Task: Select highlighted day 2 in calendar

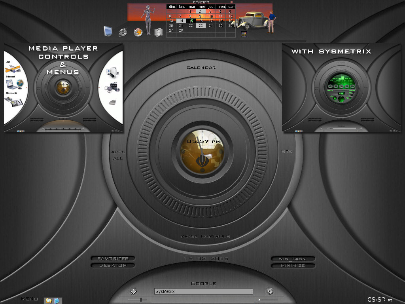Action: [201, 11]
